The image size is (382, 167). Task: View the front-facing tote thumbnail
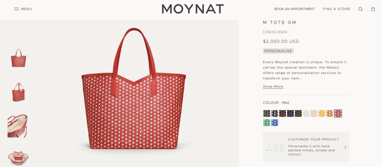pyautogui.click(x=18, y=58)
